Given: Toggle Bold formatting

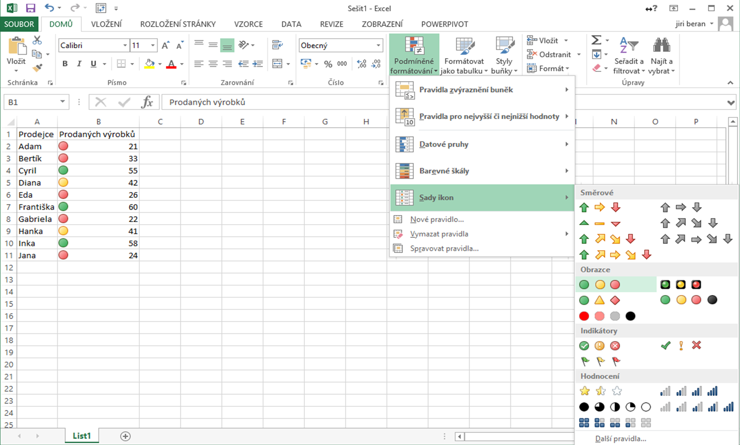Looking at the screenshot, I should click(x=65, y=64).
